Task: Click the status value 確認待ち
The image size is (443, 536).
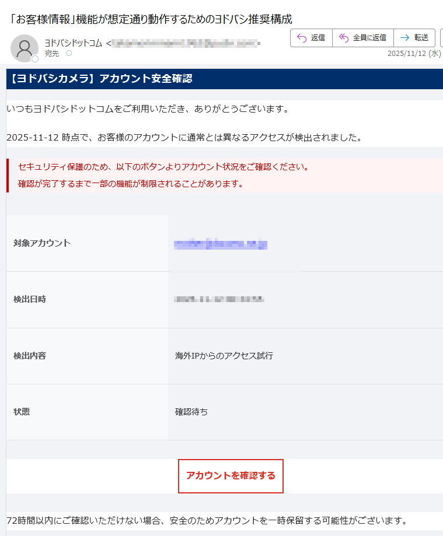Action: point(191,412)
